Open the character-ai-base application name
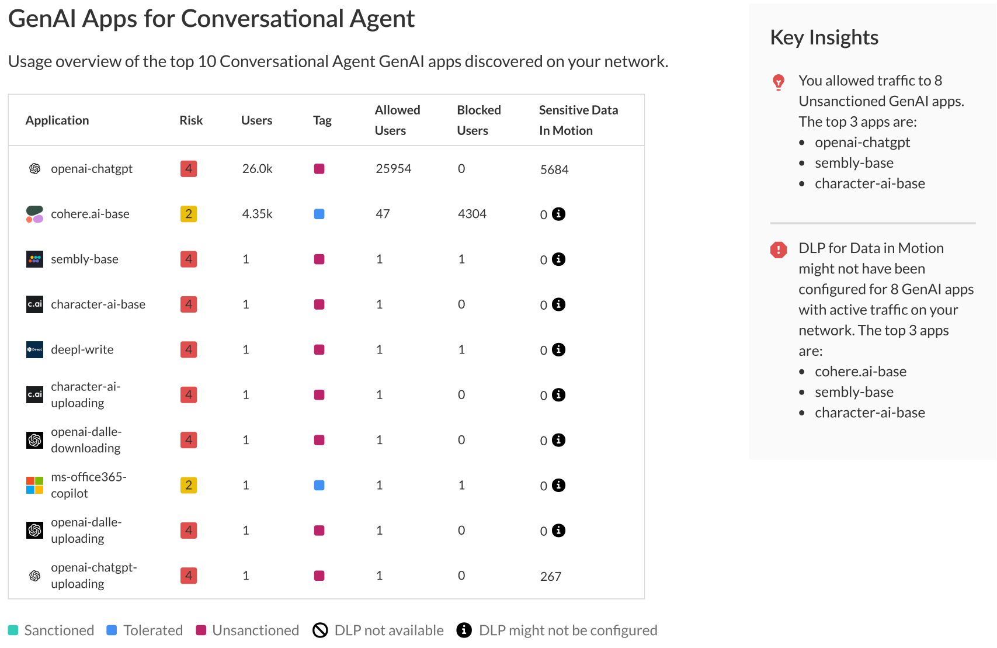 point(98,304)
